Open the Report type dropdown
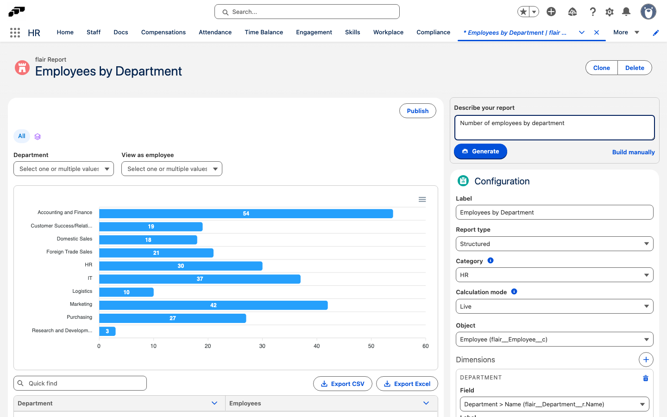This screenshot has width=667, height=417. (554, 244)
